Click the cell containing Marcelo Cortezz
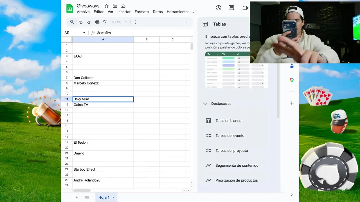The width and height of the screenshot is (360, 202). click(103, 83)
